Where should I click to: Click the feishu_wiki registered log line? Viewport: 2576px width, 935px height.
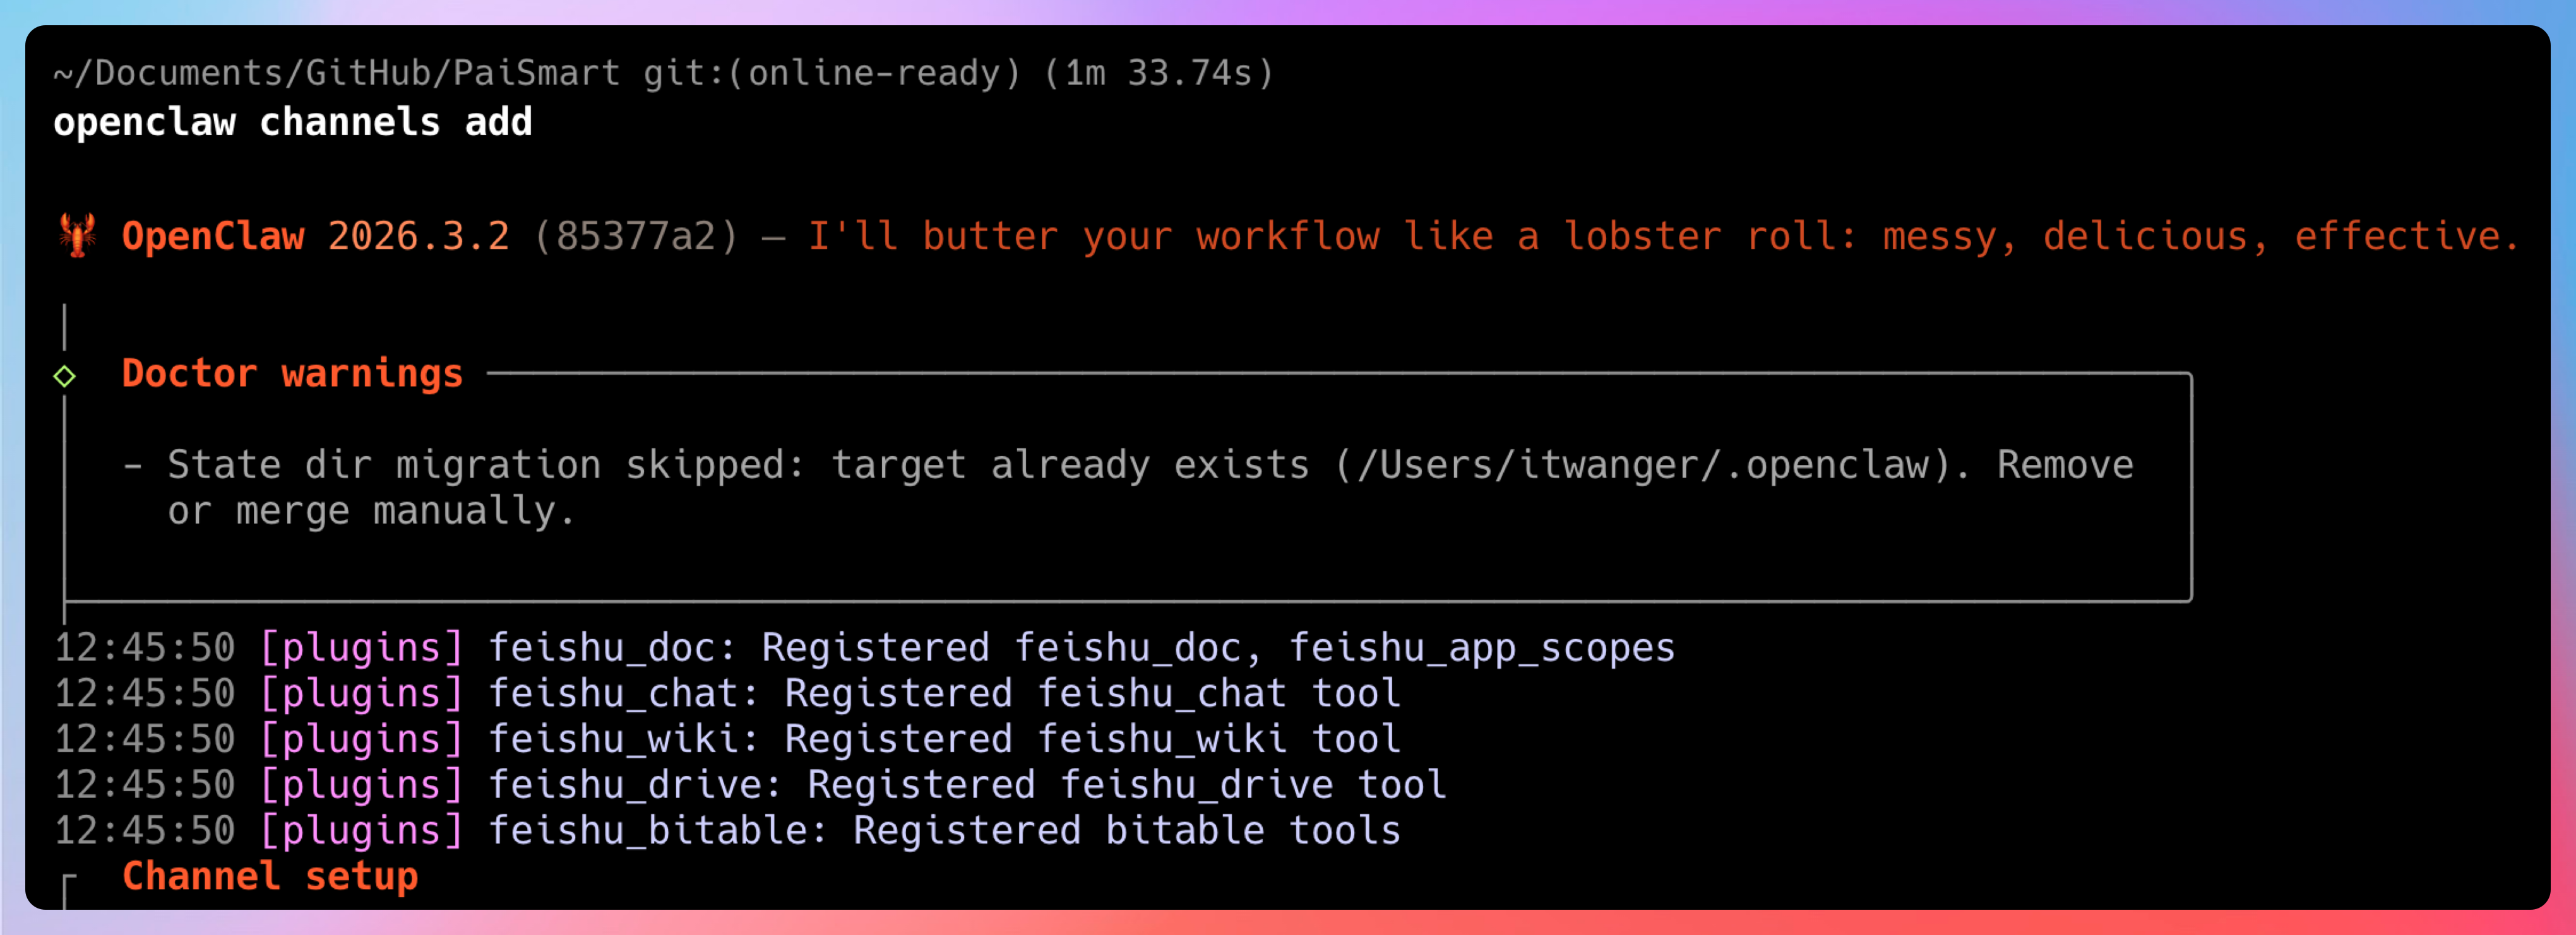[944, 739]
